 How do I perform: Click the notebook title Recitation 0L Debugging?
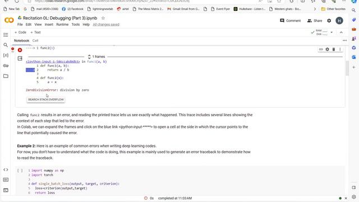(x=60, y=18)
